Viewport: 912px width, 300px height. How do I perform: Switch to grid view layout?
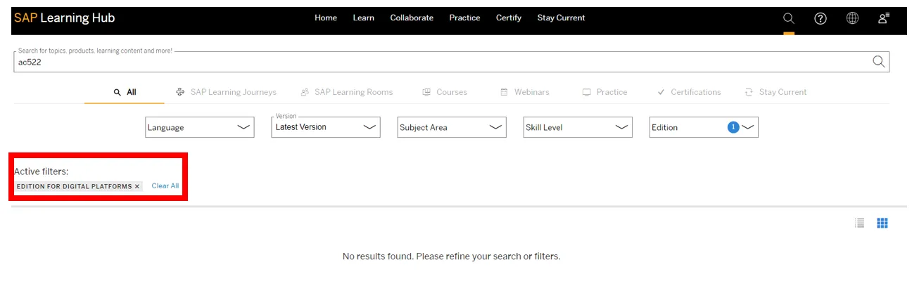(x=882, y=223)
